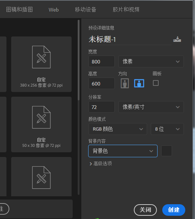Click the 关闭 close button
The width and height of the screenshot is (195, 219).
pyautogui.click(x=145, y=210)
